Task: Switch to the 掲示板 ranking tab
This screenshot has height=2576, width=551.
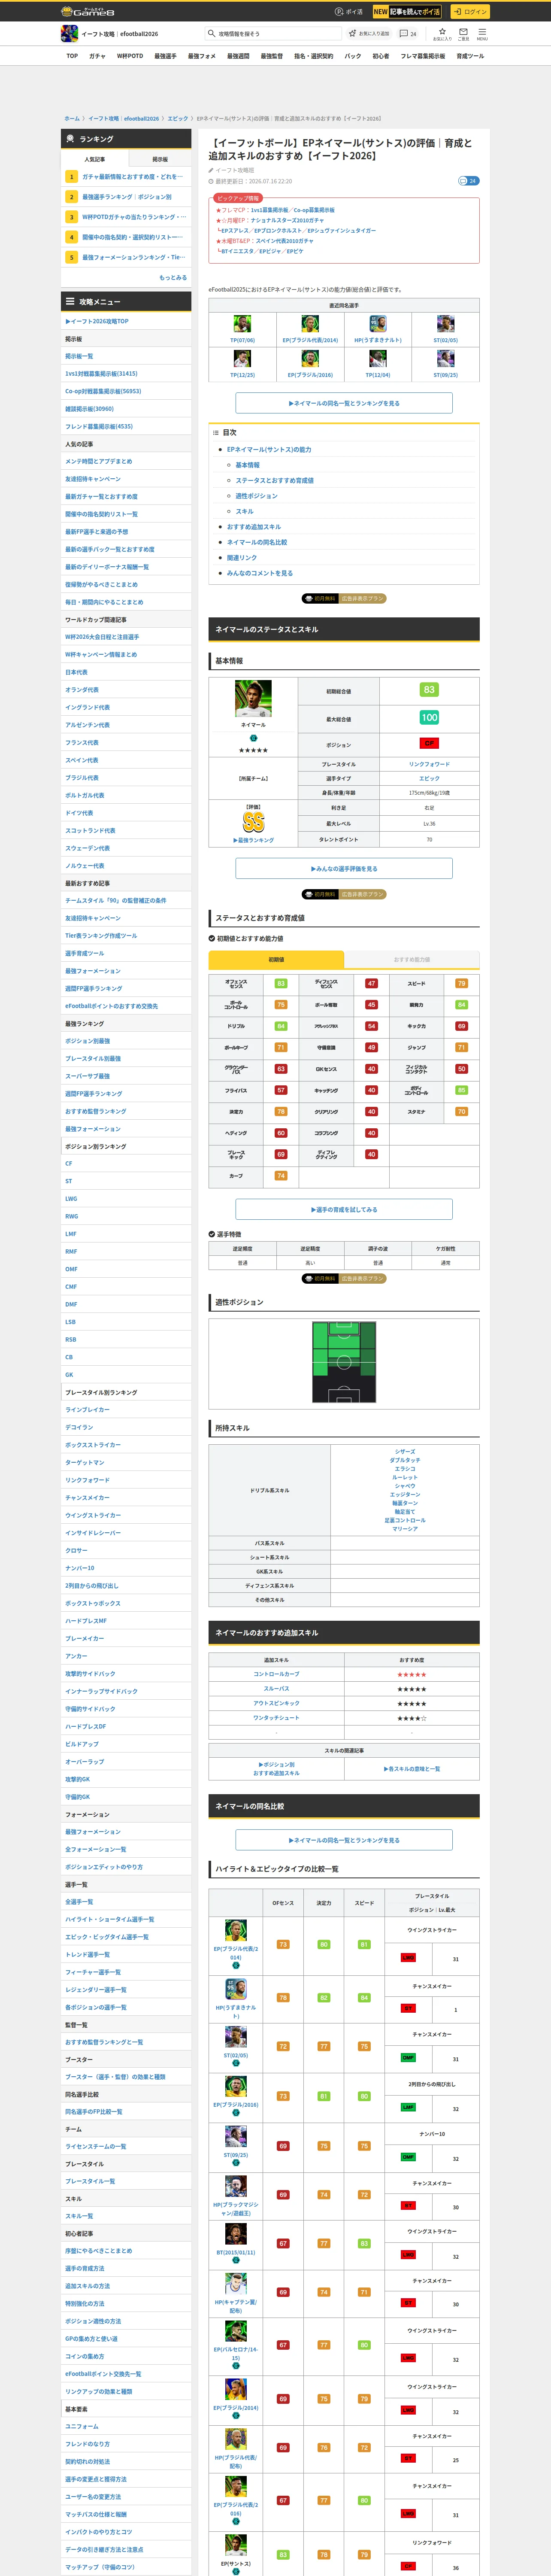Action: (x=159, y=159)
